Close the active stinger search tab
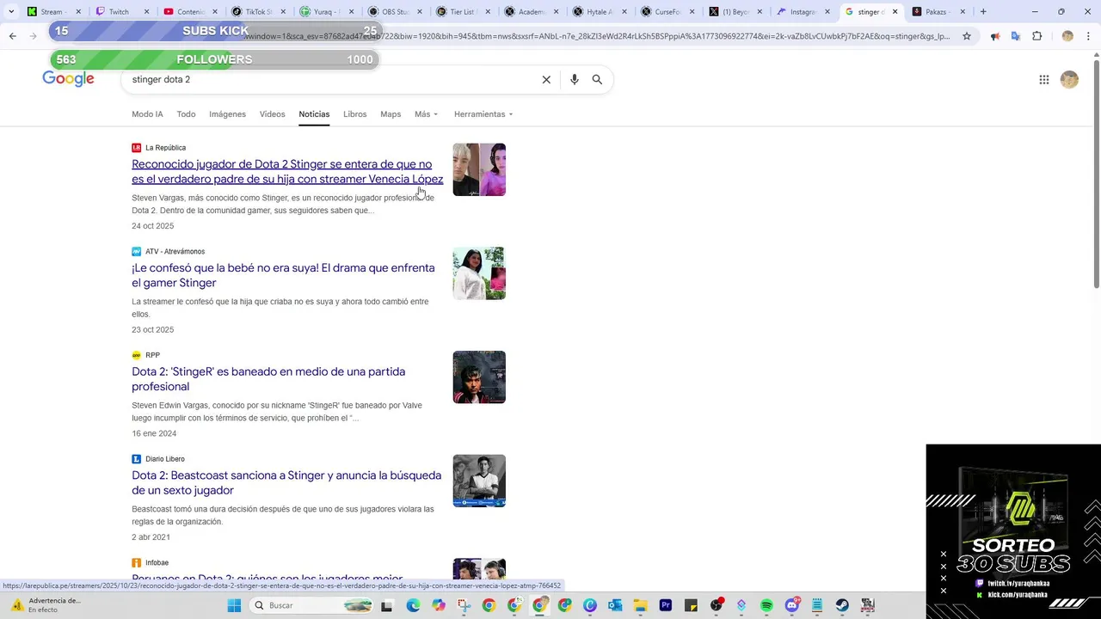Screen dimensions: 1101x619 (x=895, y=12)
